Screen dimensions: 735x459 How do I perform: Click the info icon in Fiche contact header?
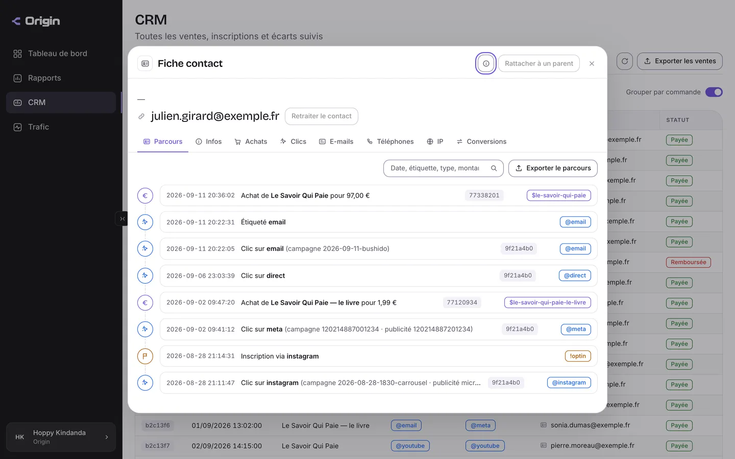pos(486,64)
